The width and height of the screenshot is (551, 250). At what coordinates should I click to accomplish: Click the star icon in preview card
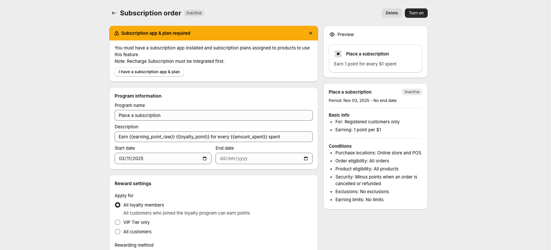338,54
